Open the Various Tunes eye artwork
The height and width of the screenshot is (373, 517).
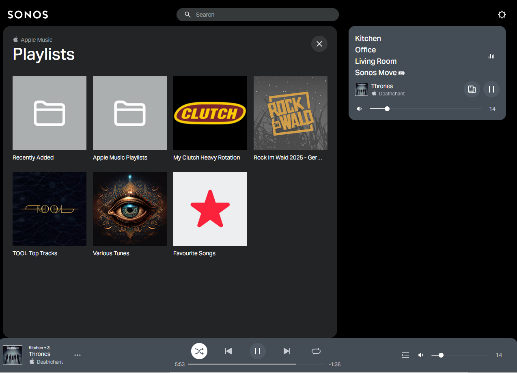click(130, 209)
